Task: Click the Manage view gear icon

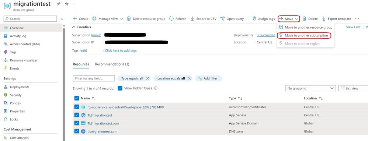Action: [94, 19]
